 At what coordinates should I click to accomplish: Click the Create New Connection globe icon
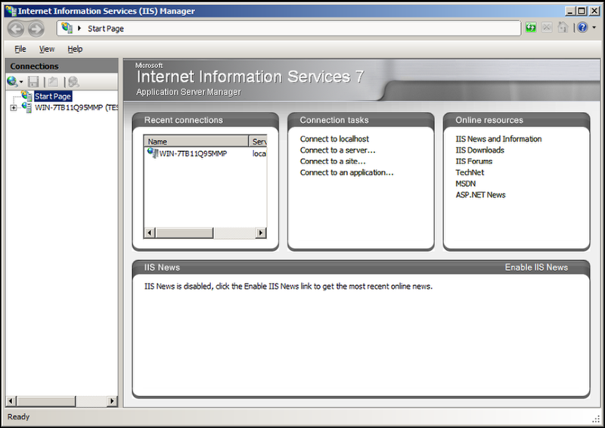click(12, 82)
